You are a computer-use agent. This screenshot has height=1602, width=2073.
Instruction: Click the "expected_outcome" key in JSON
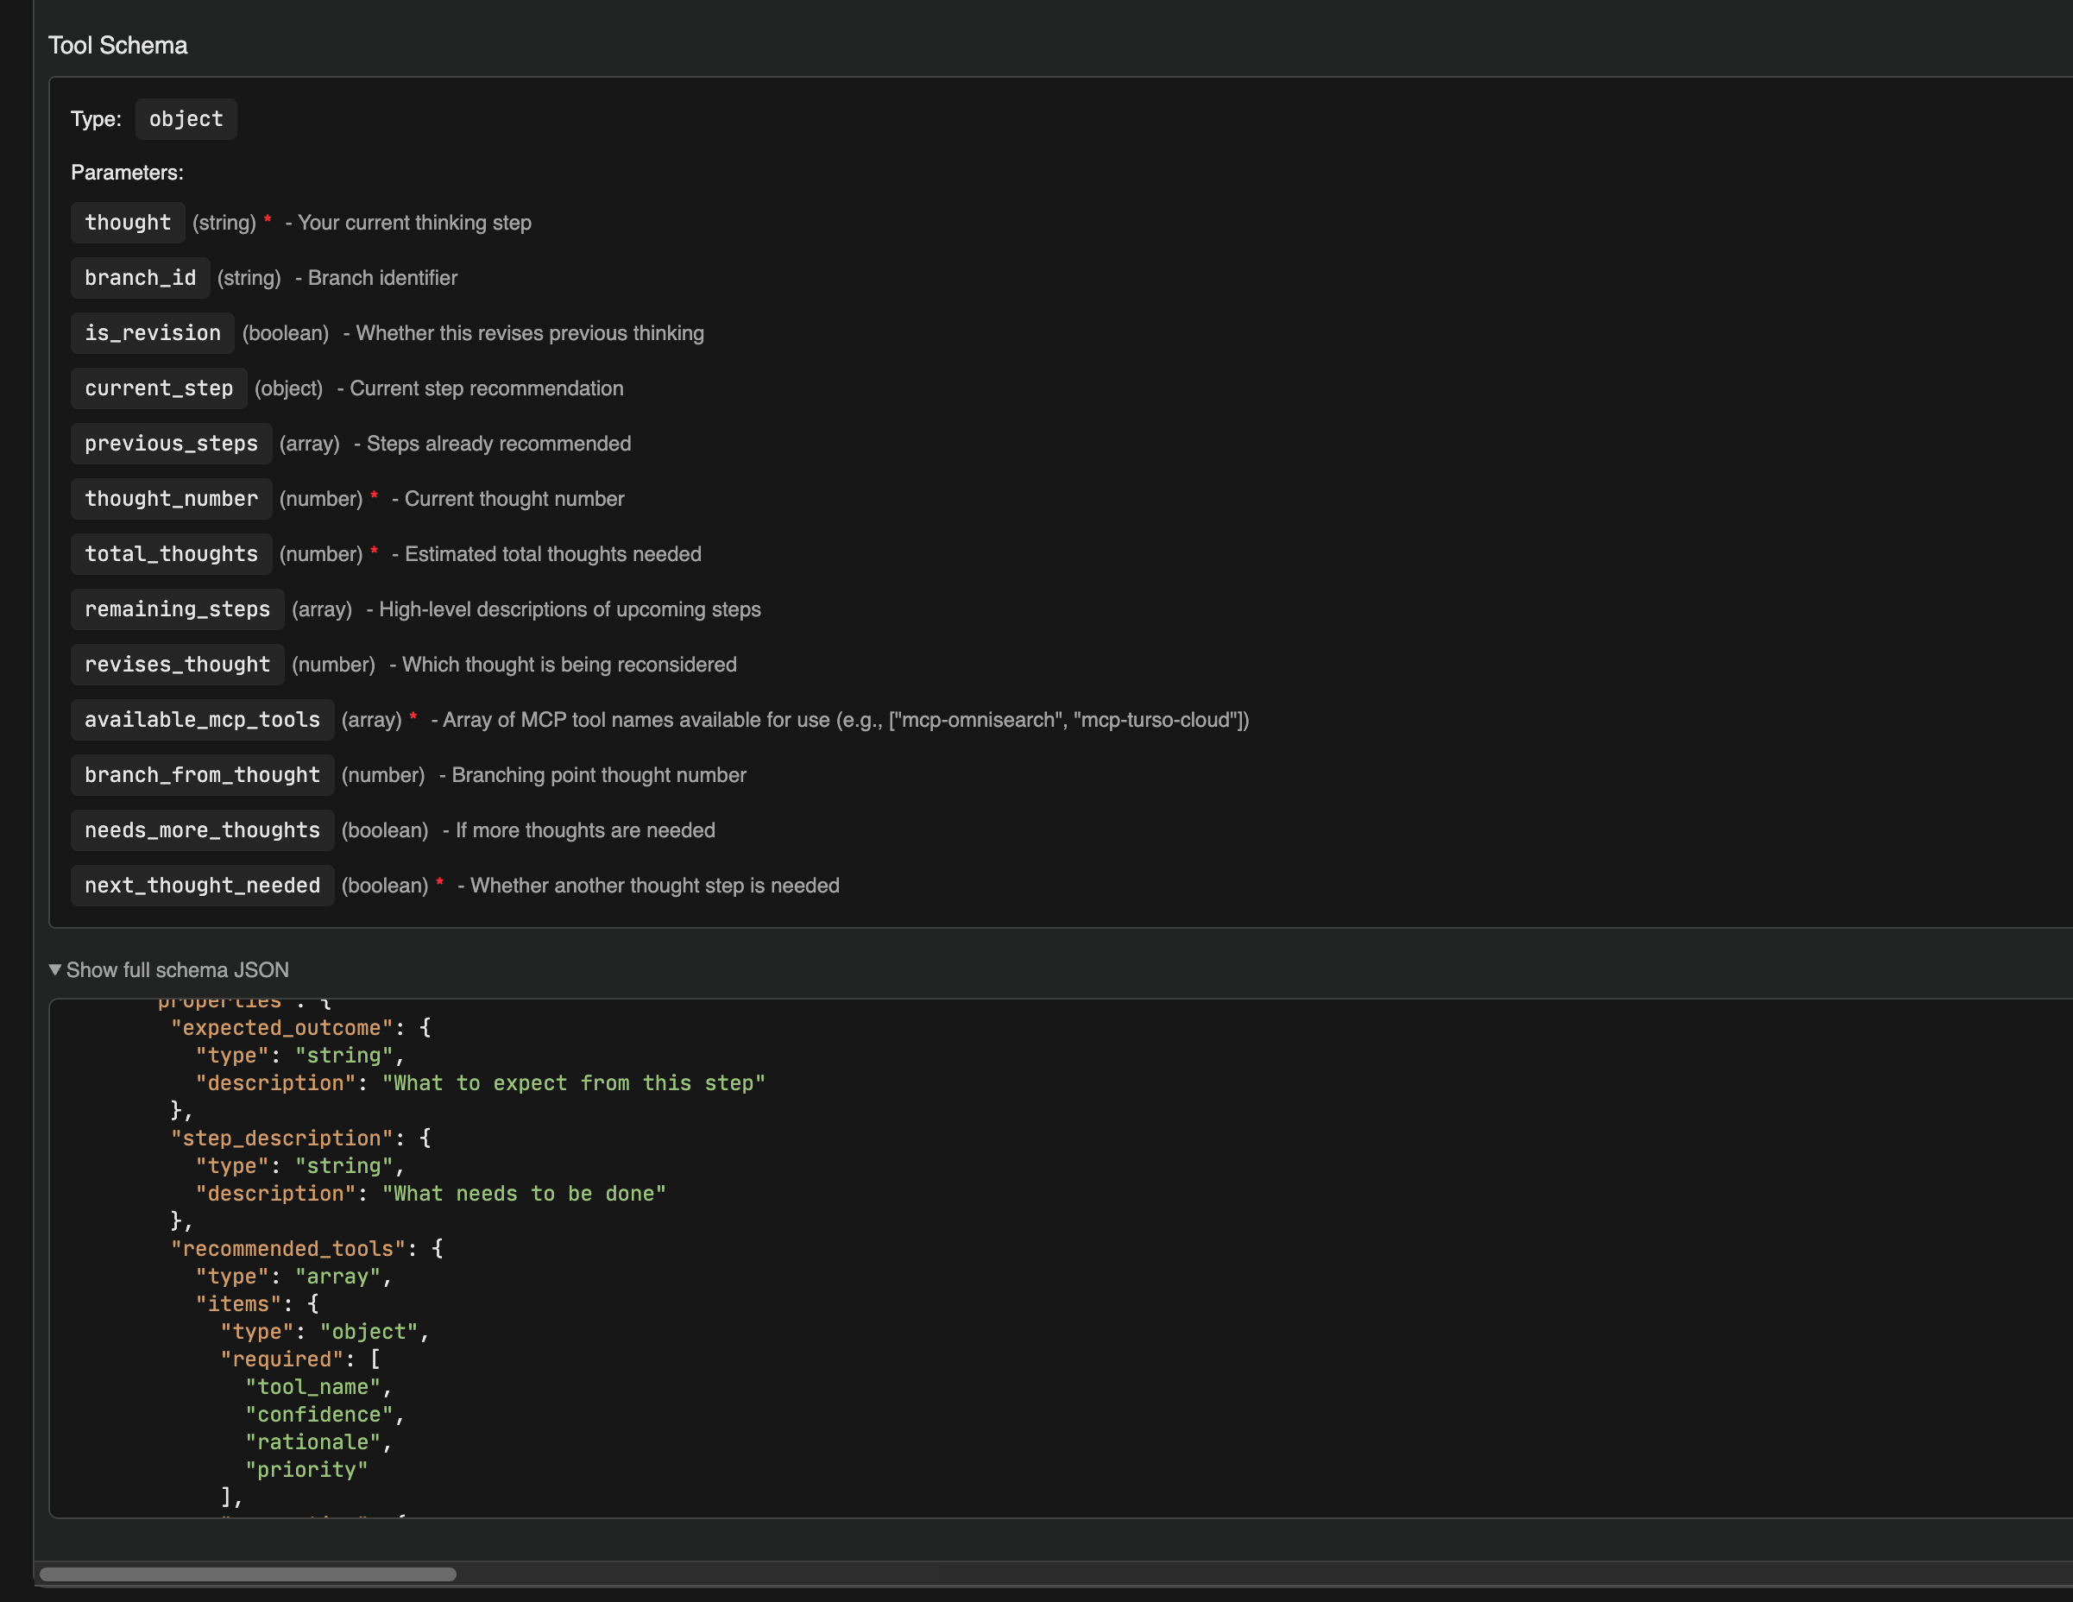click(x=281, y=1028)
